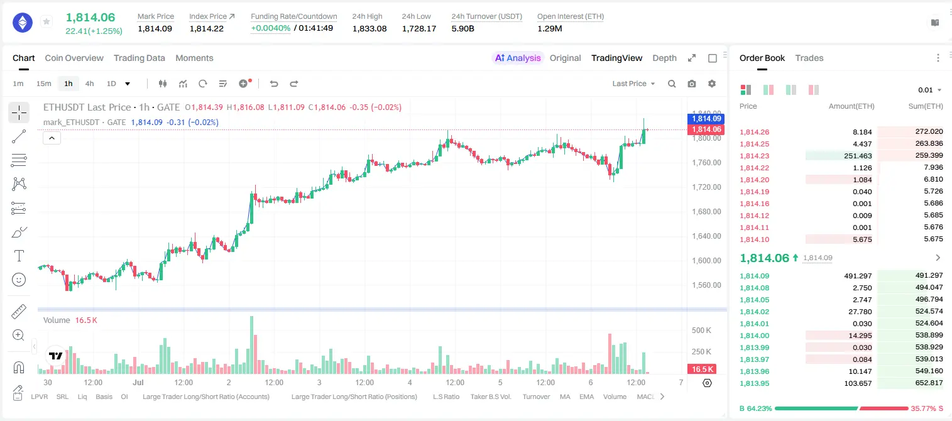This screenshot has height=421, width=952.
Task: Select the trend line drawing tool
Action: coord(19,136)
